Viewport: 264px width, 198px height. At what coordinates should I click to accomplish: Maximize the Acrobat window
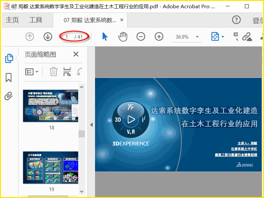(247, 6)
